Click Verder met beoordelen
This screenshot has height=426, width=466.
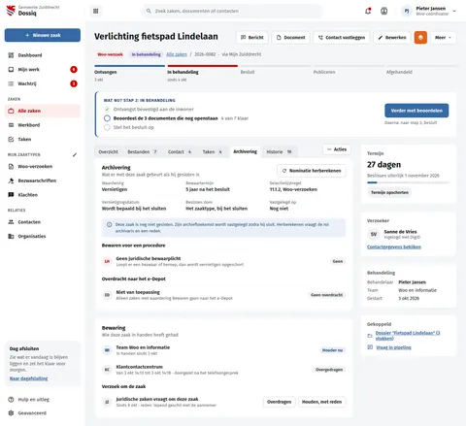tap(416, 111)
